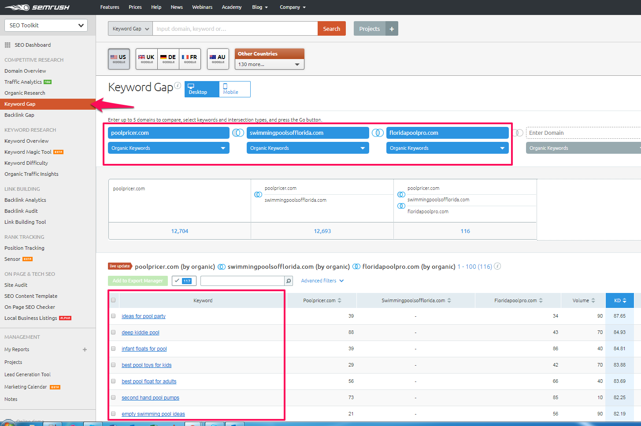Select the FR Google database flag
The height and width of the screenshot is (426, 641).
coord(190,59)
